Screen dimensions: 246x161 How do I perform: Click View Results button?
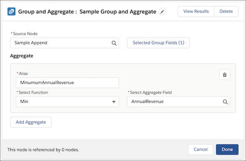point(196,11)
